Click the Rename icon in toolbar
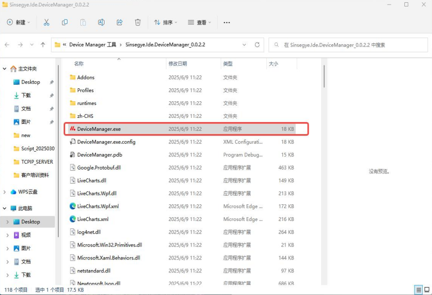The height and width of the screenshot is (295, 432). pyautogui.click(x=101, y=22)
